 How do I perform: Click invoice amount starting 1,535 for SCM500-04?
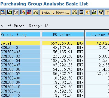click(x=97, y=61)
